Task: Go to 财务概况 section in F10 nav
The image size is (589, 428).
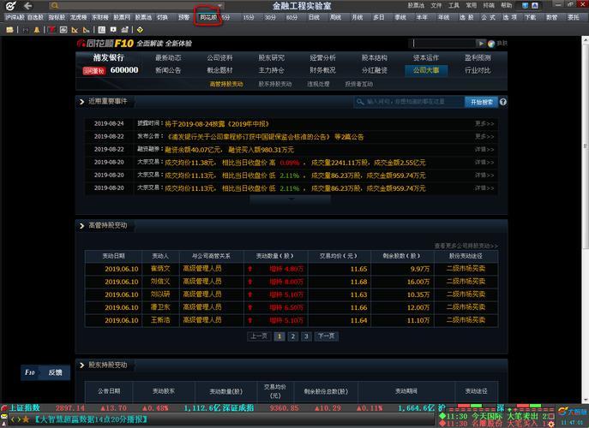Action: tap(322, 70)
